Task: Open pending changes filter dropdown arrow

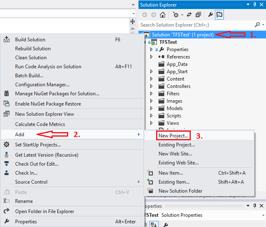Action: [x=182, y=15]
